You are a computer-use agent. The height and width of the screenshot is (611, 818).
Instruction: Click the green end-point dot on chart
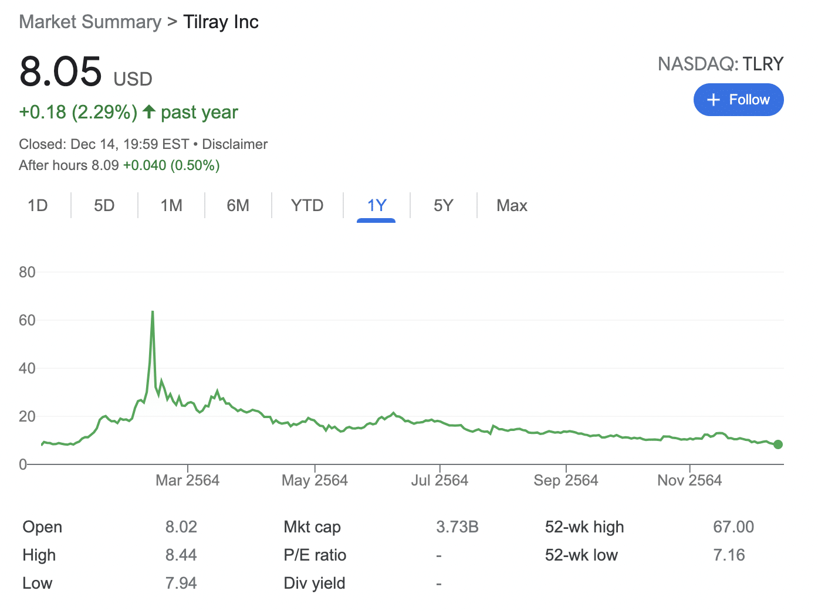pyautogui.click(x=778, y=444)
